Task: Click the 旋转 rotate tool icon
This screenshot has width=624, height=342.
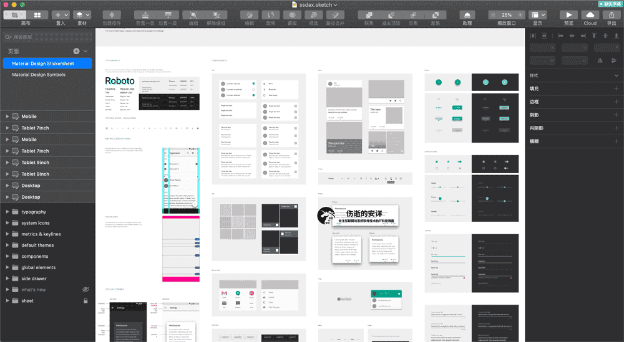Action: click(x=271, y=15)
